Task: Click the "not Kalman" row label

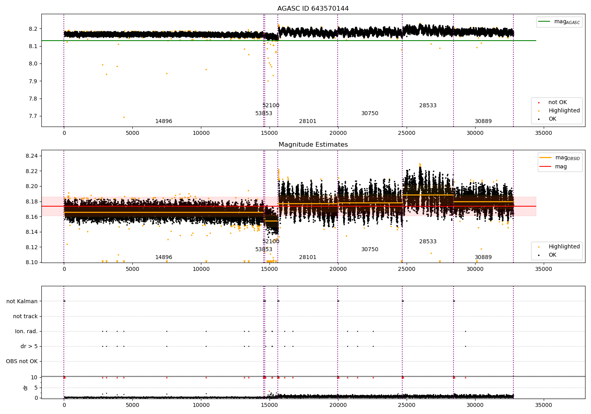Action: click(22, 301)
